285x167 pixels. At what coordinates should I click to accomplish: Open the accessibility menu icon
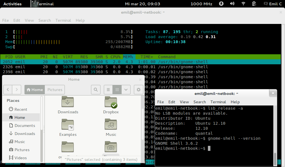(x=221, y=4)
